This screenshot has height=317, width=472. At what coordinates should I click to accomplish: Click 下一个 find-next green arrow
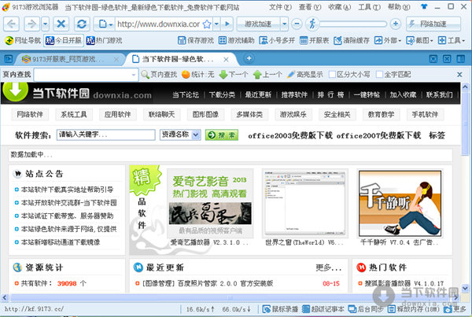point(233,75)
